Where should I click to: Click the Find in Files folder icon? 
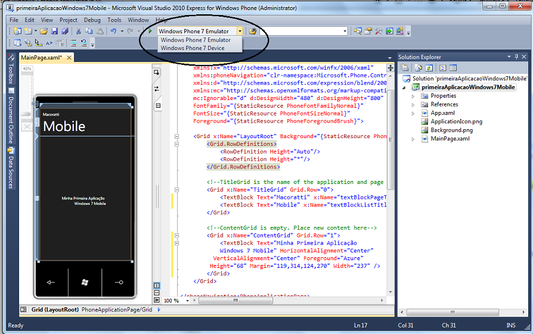pyautogui.click(x=253, y=31)
